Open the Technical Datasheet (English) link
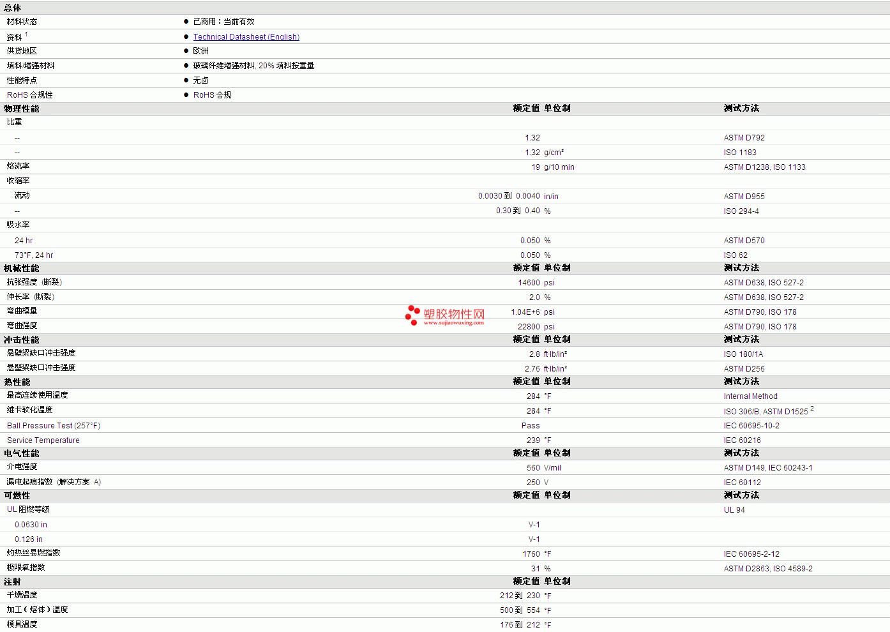 click(x=246, y=37)
